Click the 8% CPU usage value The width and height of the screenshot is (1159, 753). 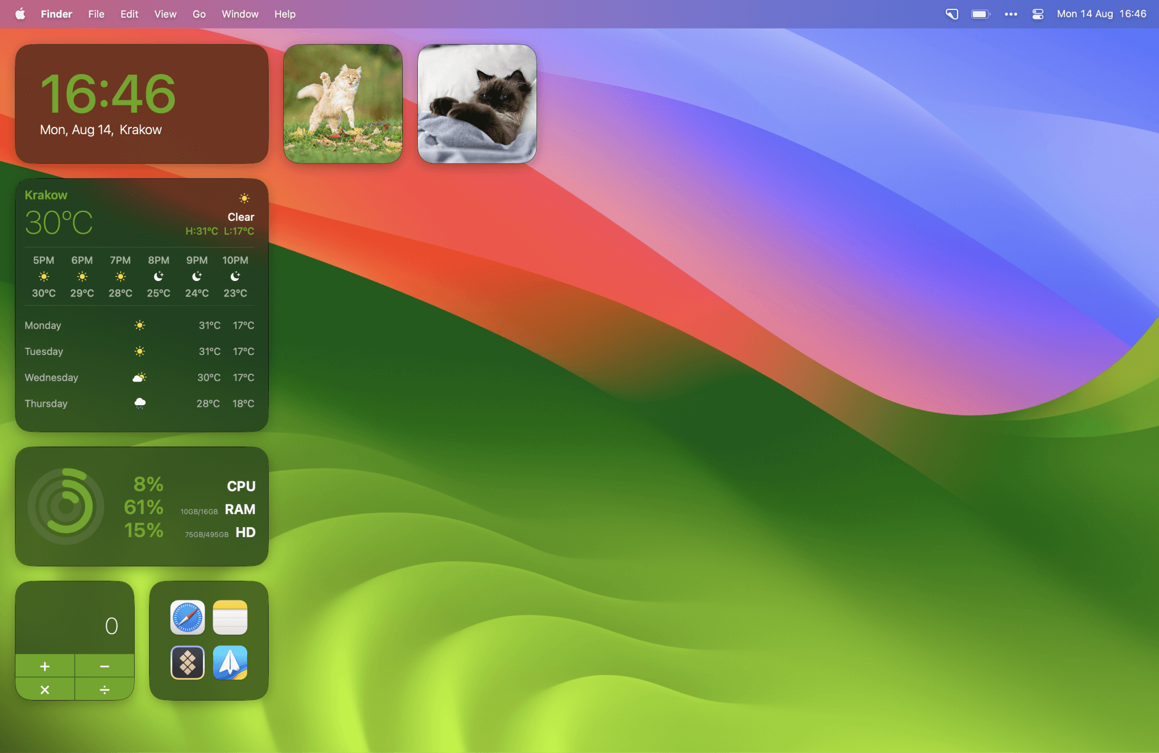[x=148, y=484]
